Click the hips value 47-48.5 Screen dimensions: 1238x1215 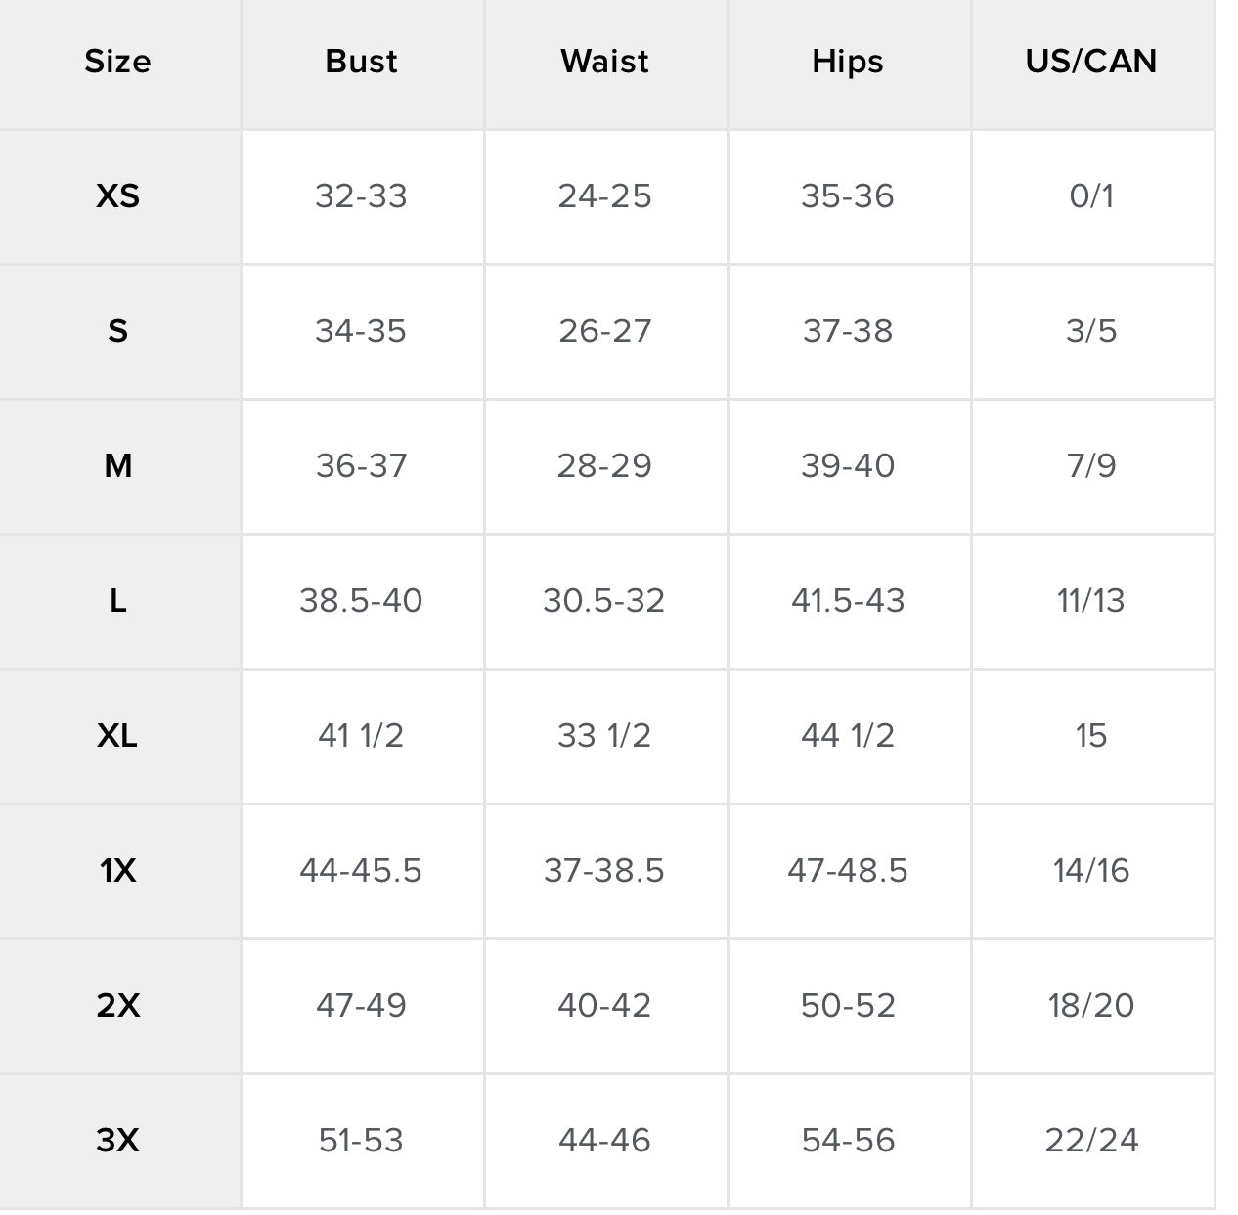tap(848, 871)
